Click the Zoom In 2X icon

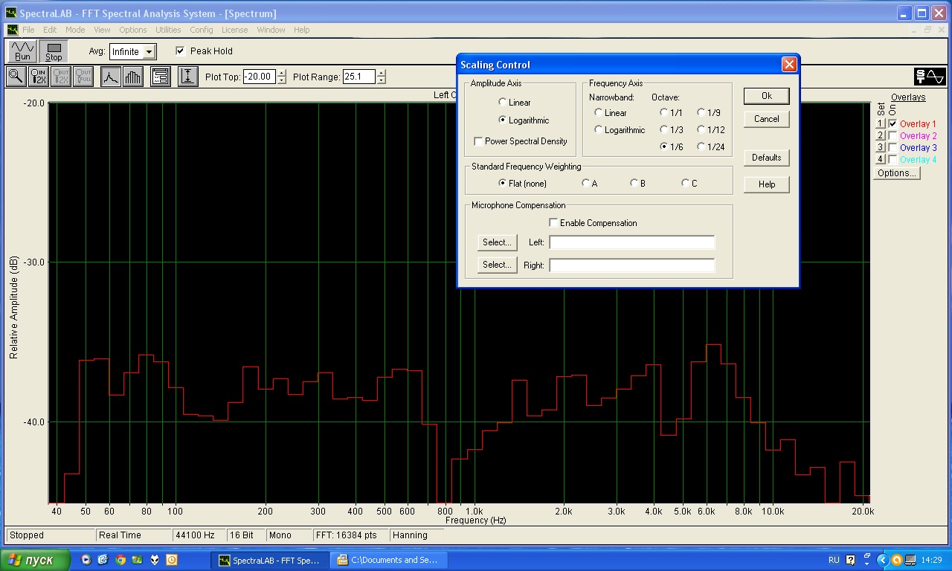click(39, 77)
